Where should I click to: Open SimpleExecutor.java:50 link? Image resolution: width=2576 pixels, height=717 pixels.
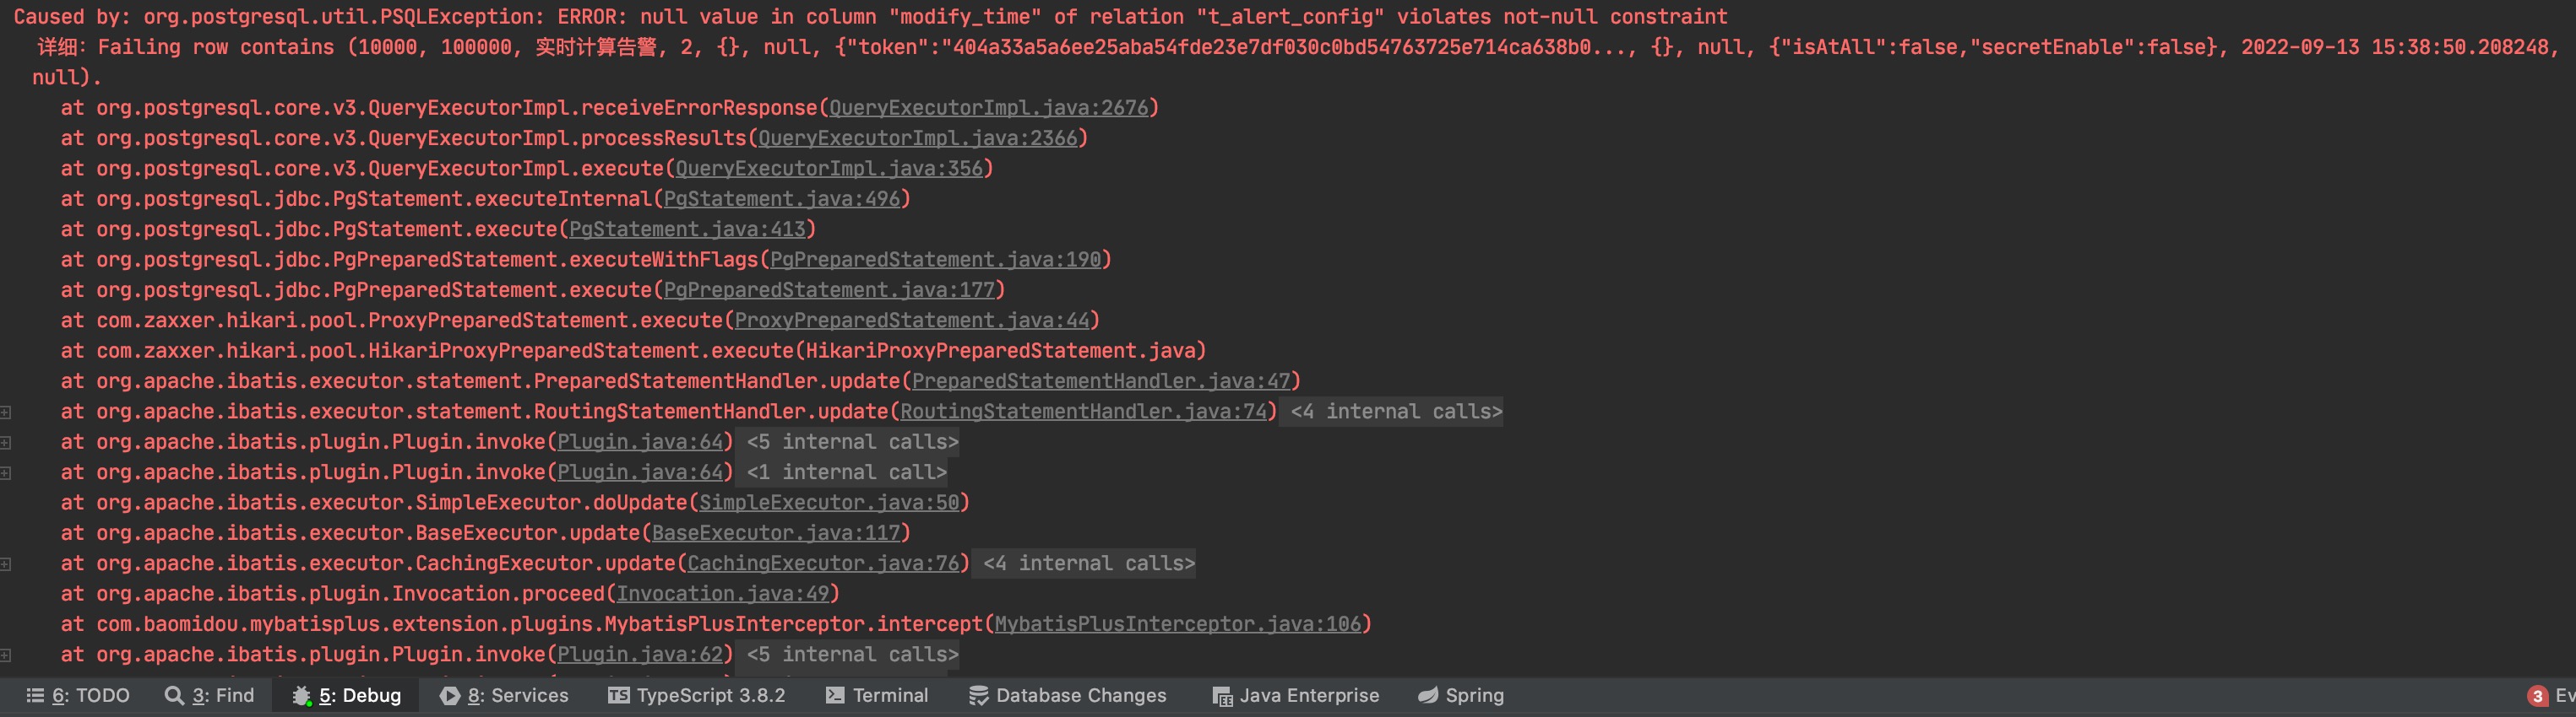coord(829,504)
